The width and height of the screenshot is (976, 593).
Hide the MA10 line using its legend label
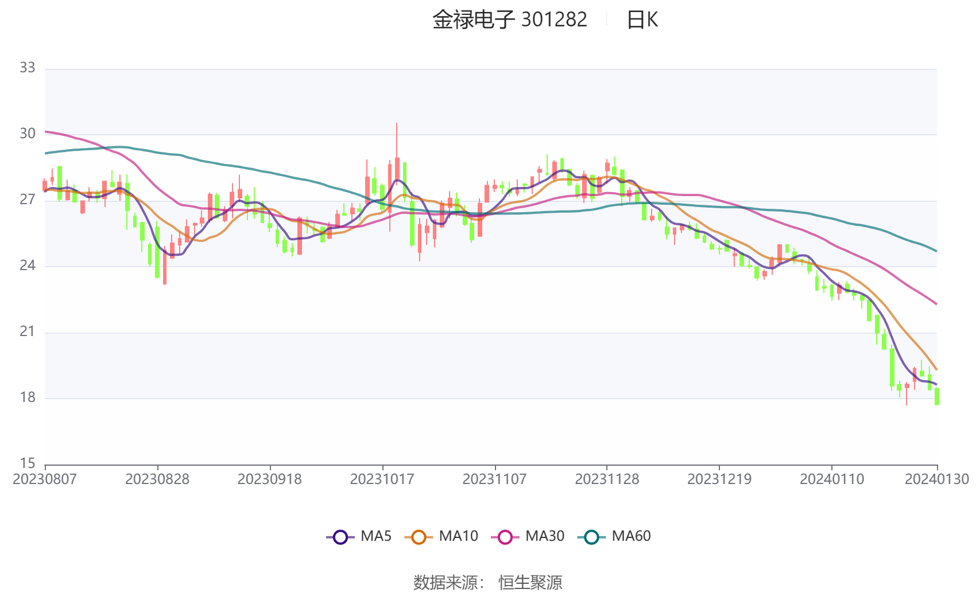point(458,536)
